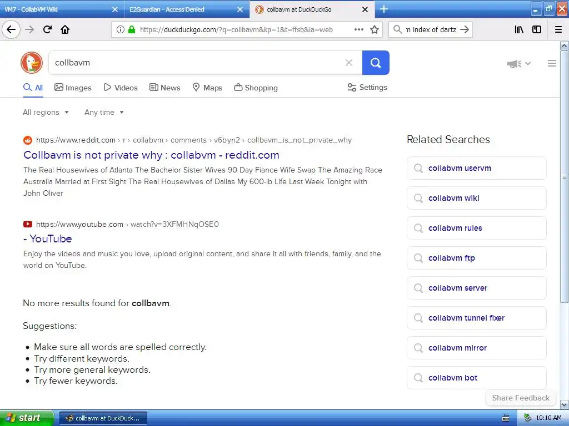Screen dimensions: 569x426
Task: Toggle the sidebar view icon
Action: coord(537,30)
